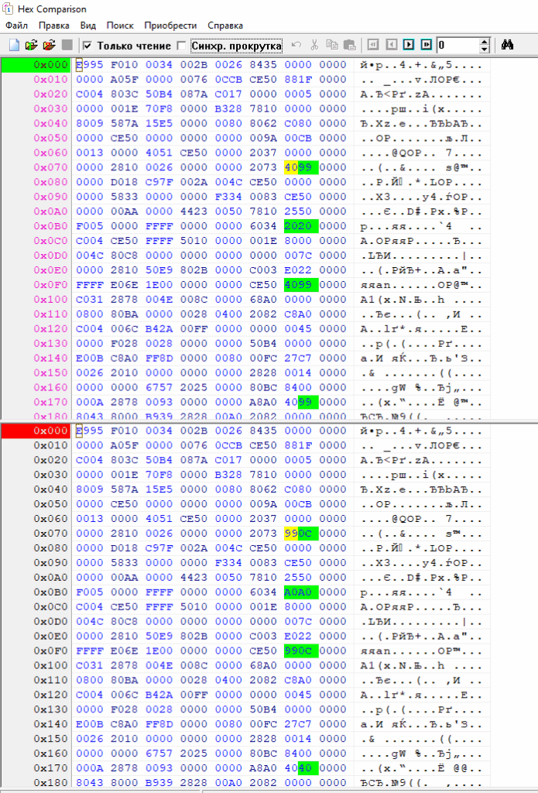Screen dimensions: 538x793
Task: Click the second open-file folder icon
Action: [49, 45]
